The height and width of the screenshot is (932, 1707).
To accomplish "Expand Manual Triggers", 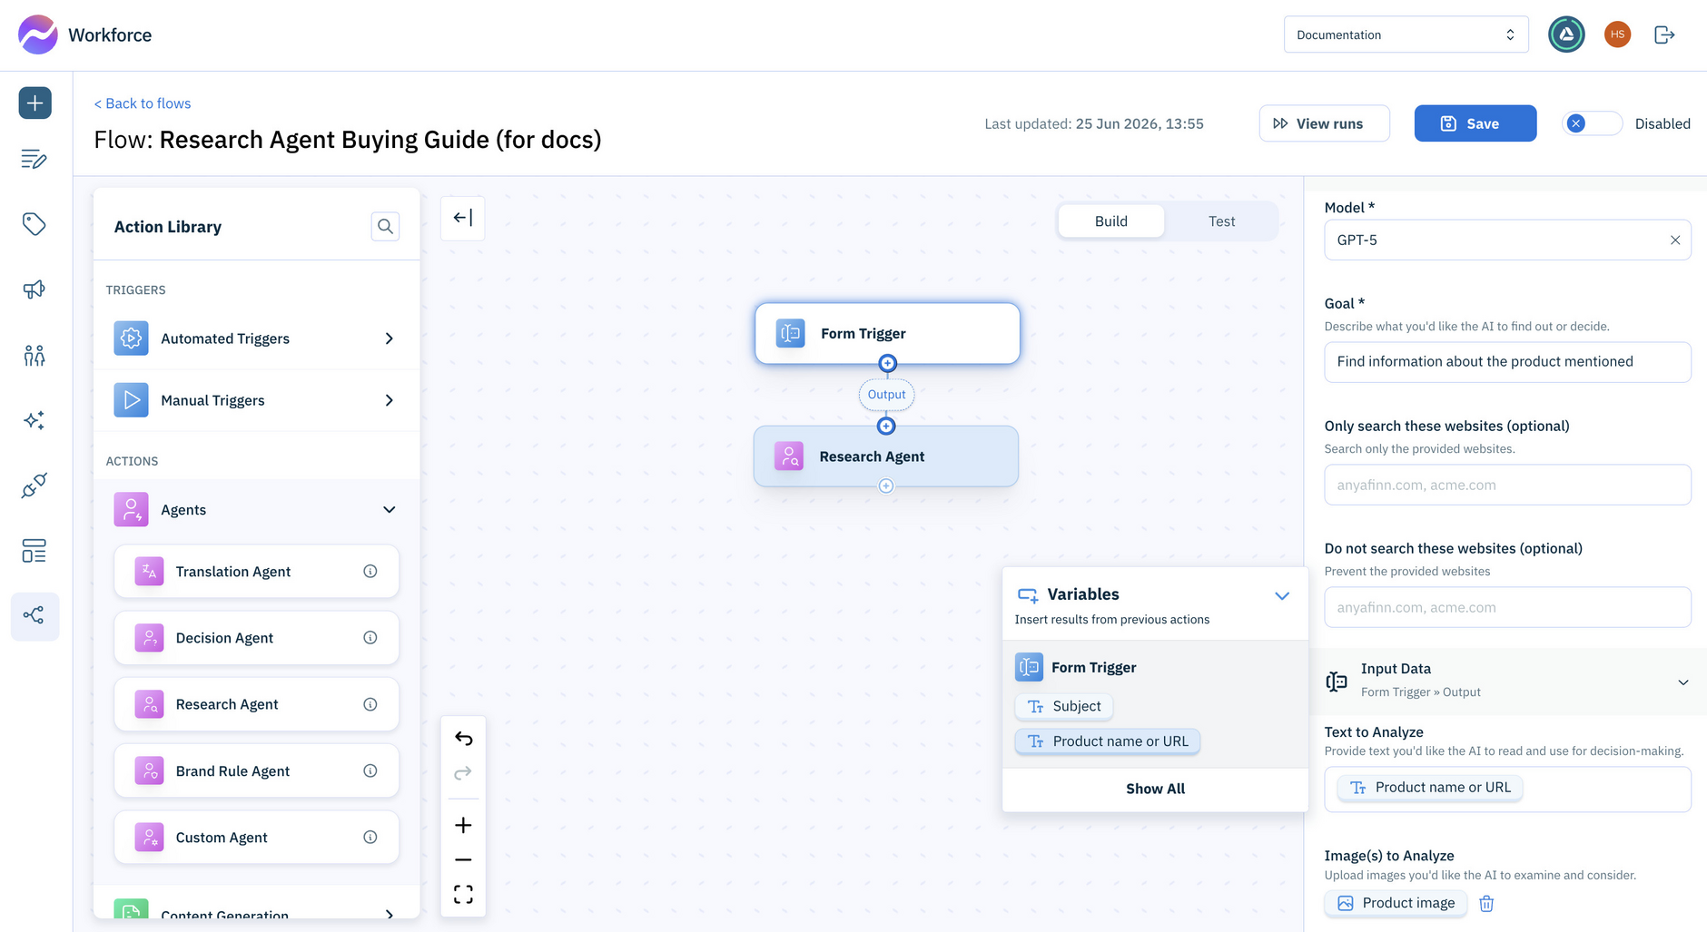I will (257, 400).
